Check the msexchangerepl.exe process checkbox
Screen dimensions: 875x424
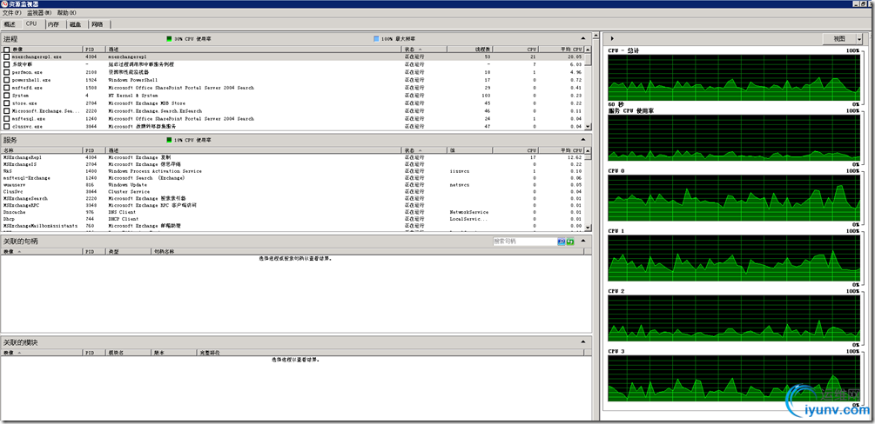click(7, 56)
